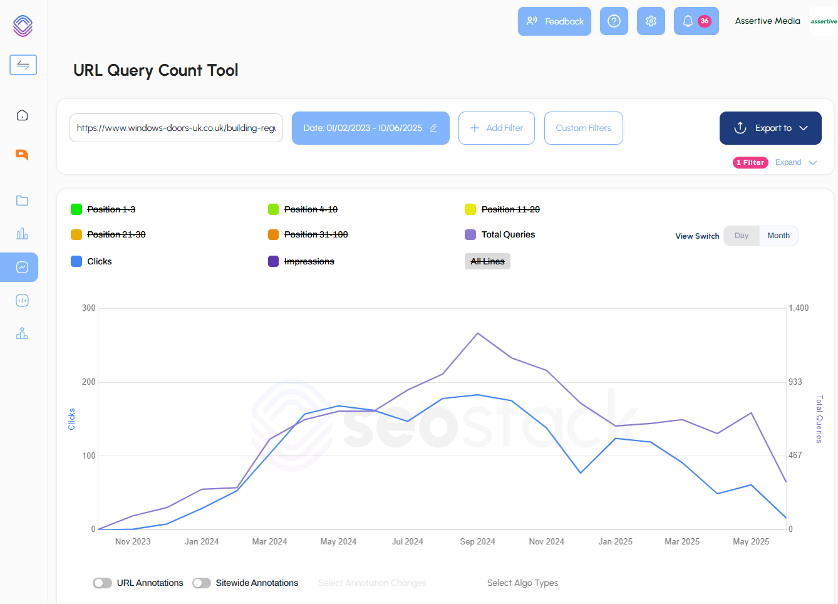Select the orange chat messages icon
The width and height of the screenshot is (838, 604).
pyautogui.click(x=22, y=154)
